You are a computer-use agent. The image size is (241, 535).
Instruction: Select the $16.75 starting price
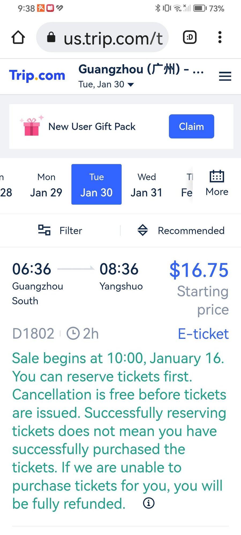pyautogui.click(x=199, y=270)
